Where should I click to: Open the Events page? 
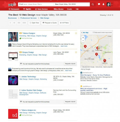69,9
